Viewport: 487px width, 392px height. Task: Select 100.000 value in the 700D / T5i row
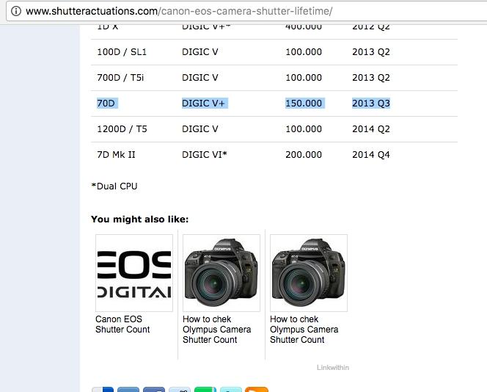click(x=304, y=78)
